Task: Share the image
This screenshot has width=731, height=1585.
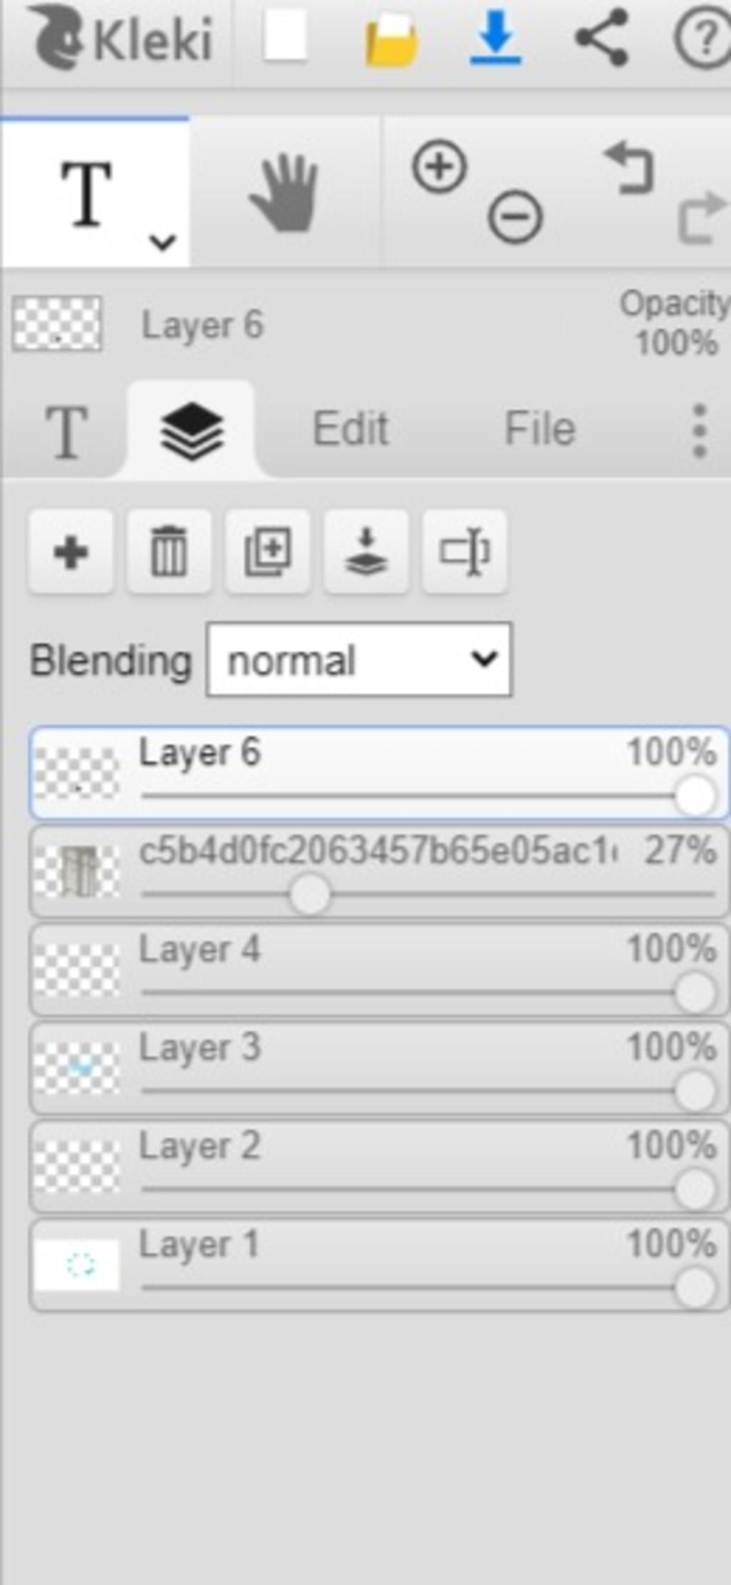Action: [602, 37]
